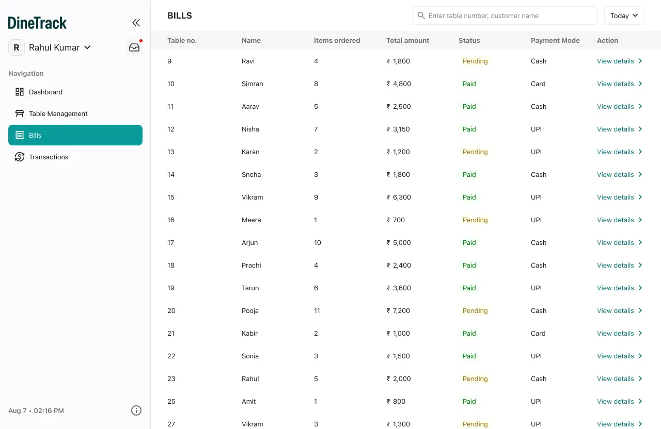Screen dimensions: 661x429
Task: Click Pending status in Karan's row
Action: click(475, 152)
